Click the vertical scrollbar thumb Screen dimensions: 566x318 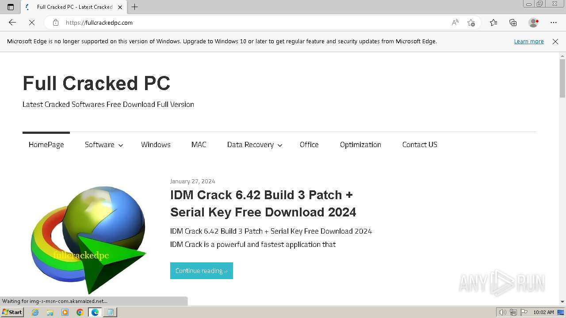562,78
